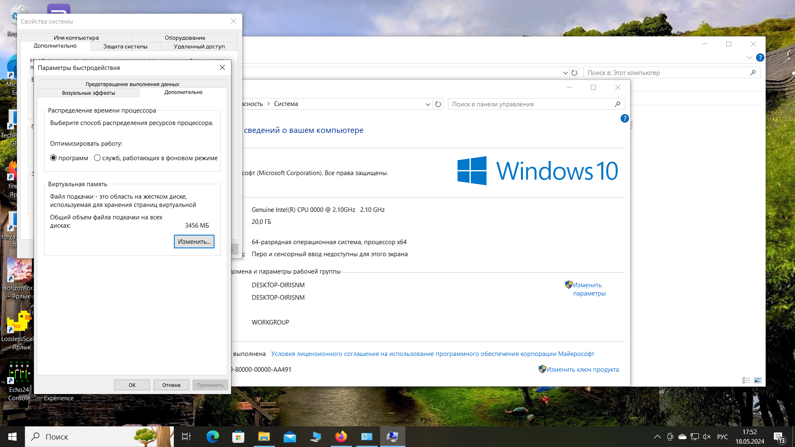Show hidden system tray icons
Viewport: 795px width, 447px height.
[657, 437]
